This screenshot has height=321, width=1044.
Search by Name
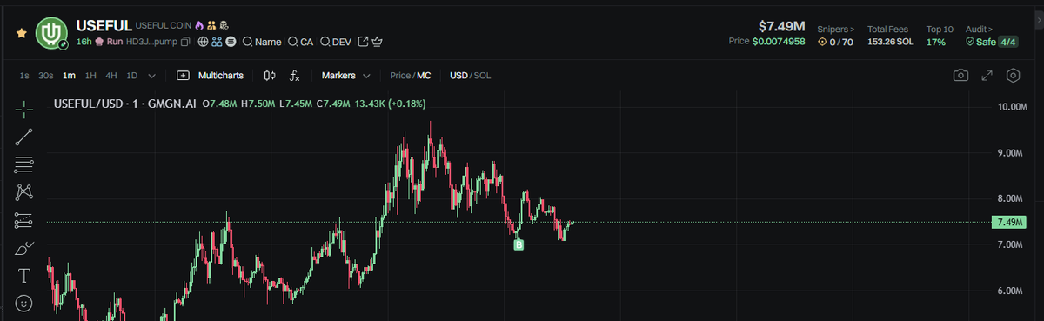point(262,41)
